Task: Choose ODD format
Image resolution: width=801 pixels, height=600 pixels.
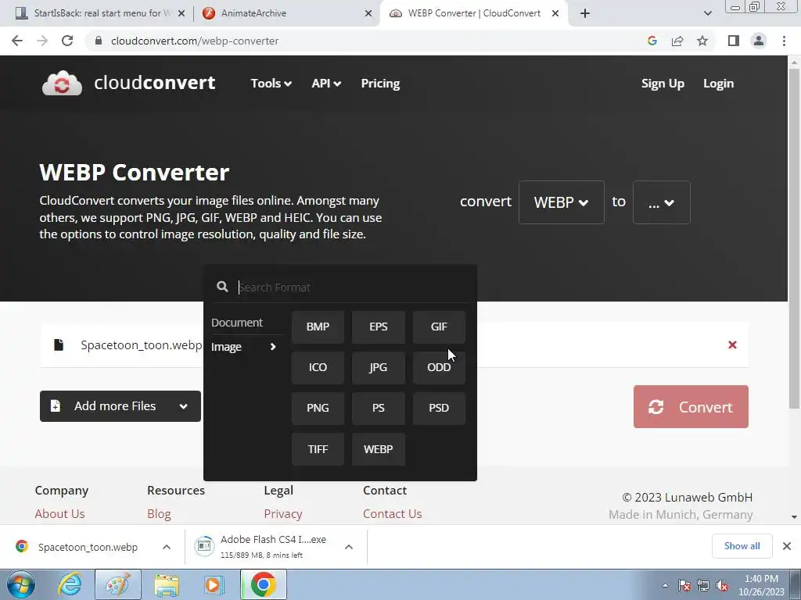Action: point(439,367)
